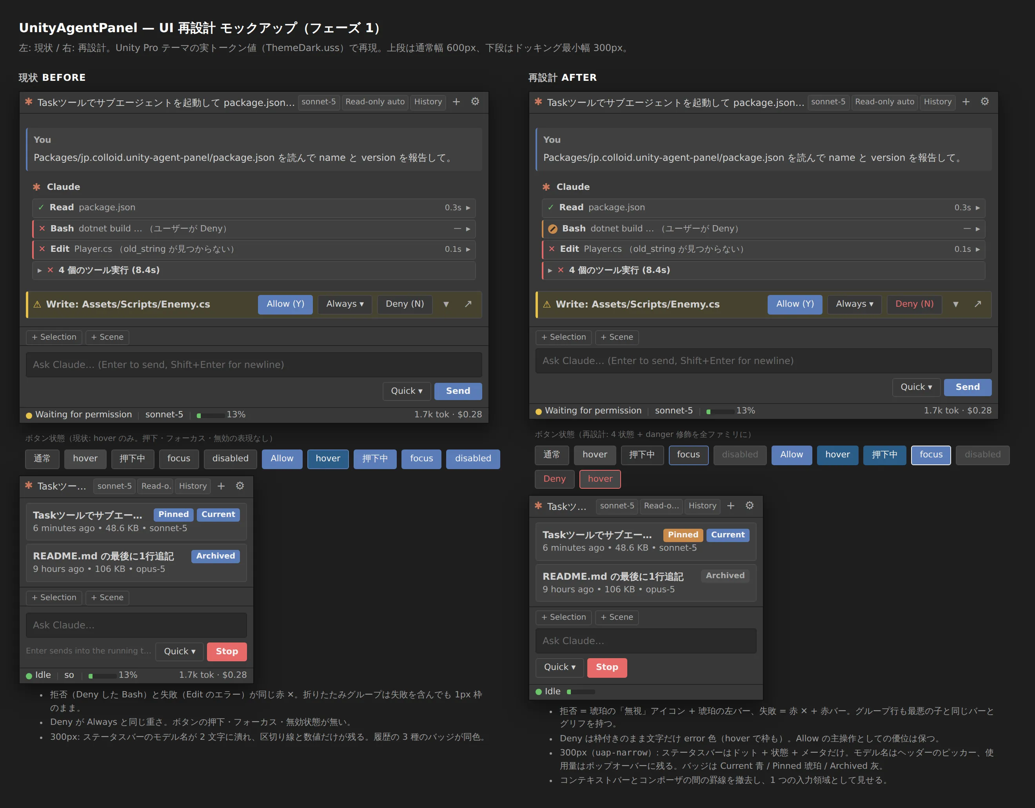This screenshot has height=808, width=1035.
Task: Click yellow status dot in BEFORE wide status bar
Action: pos(29,415)
